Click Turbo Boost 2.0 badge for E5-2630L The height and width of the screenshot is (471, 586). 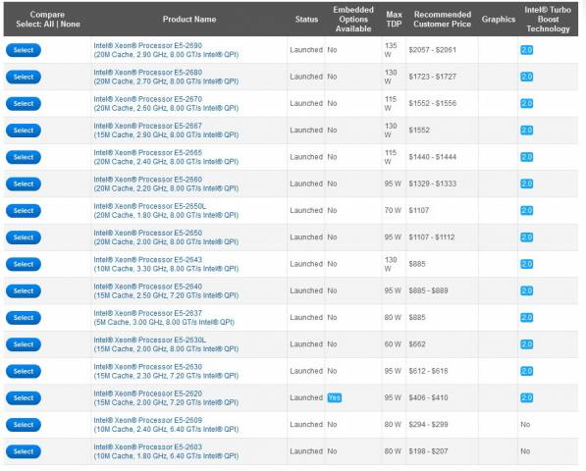tap(526, 344)
